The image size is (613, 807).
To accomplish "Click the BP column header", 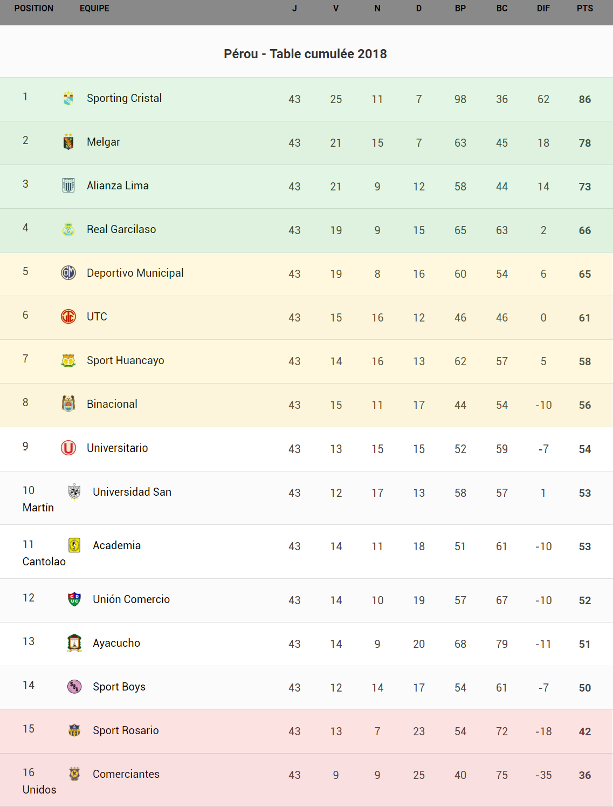I will (460, 9).
